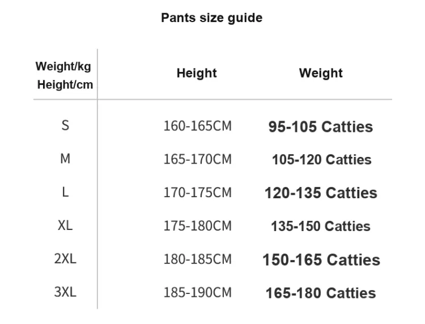This screenshot has height=324, width=425.
Task: Click the Height/cm header label
Action: tap(65, 85)
